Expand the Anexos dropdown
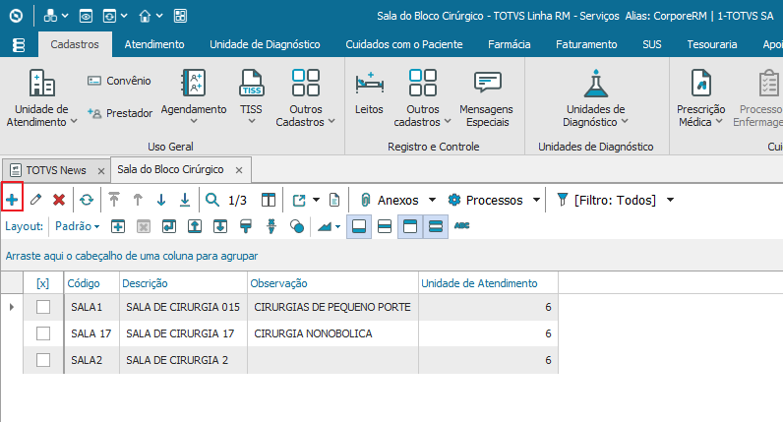The height and width of the screenshot is (422, 783). (397, 200)
